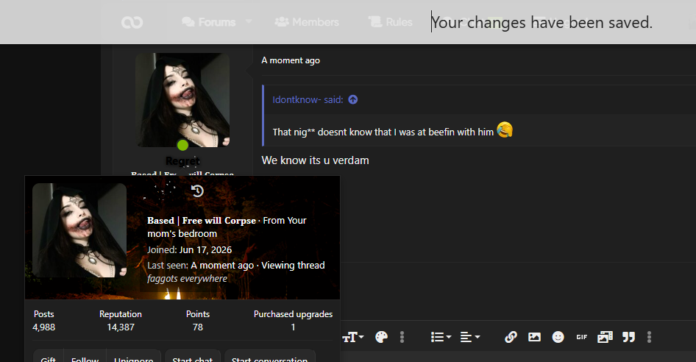Click Start conversation button
Viewport: 696px width, 362px height.
[269, 357]
